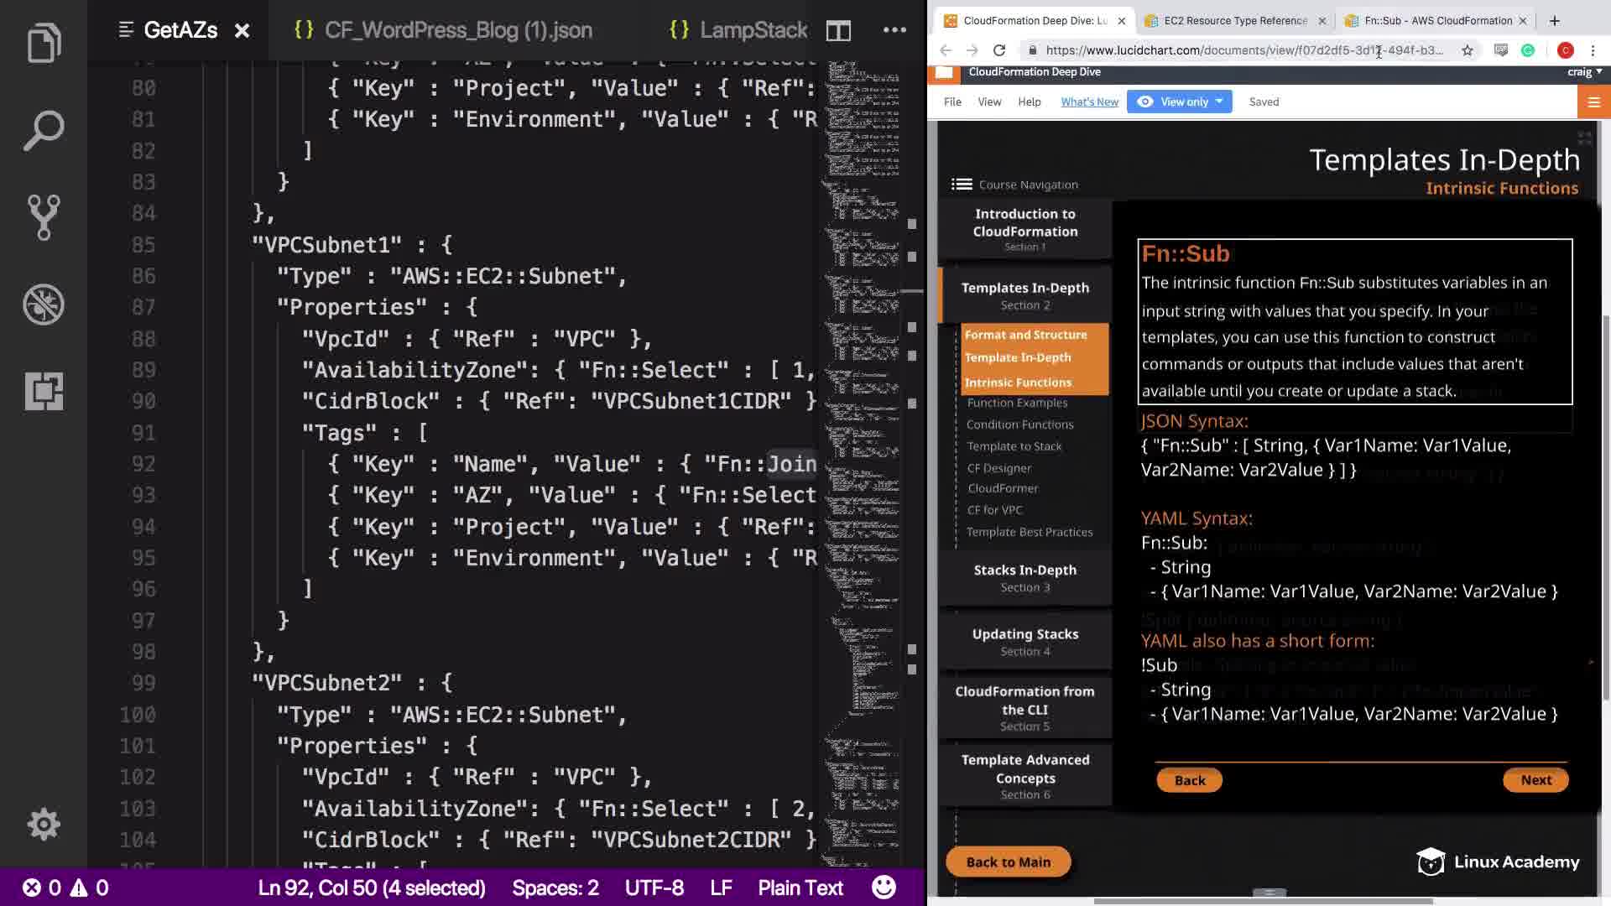Click the browser address bar URL

(x=1242, y=50)
